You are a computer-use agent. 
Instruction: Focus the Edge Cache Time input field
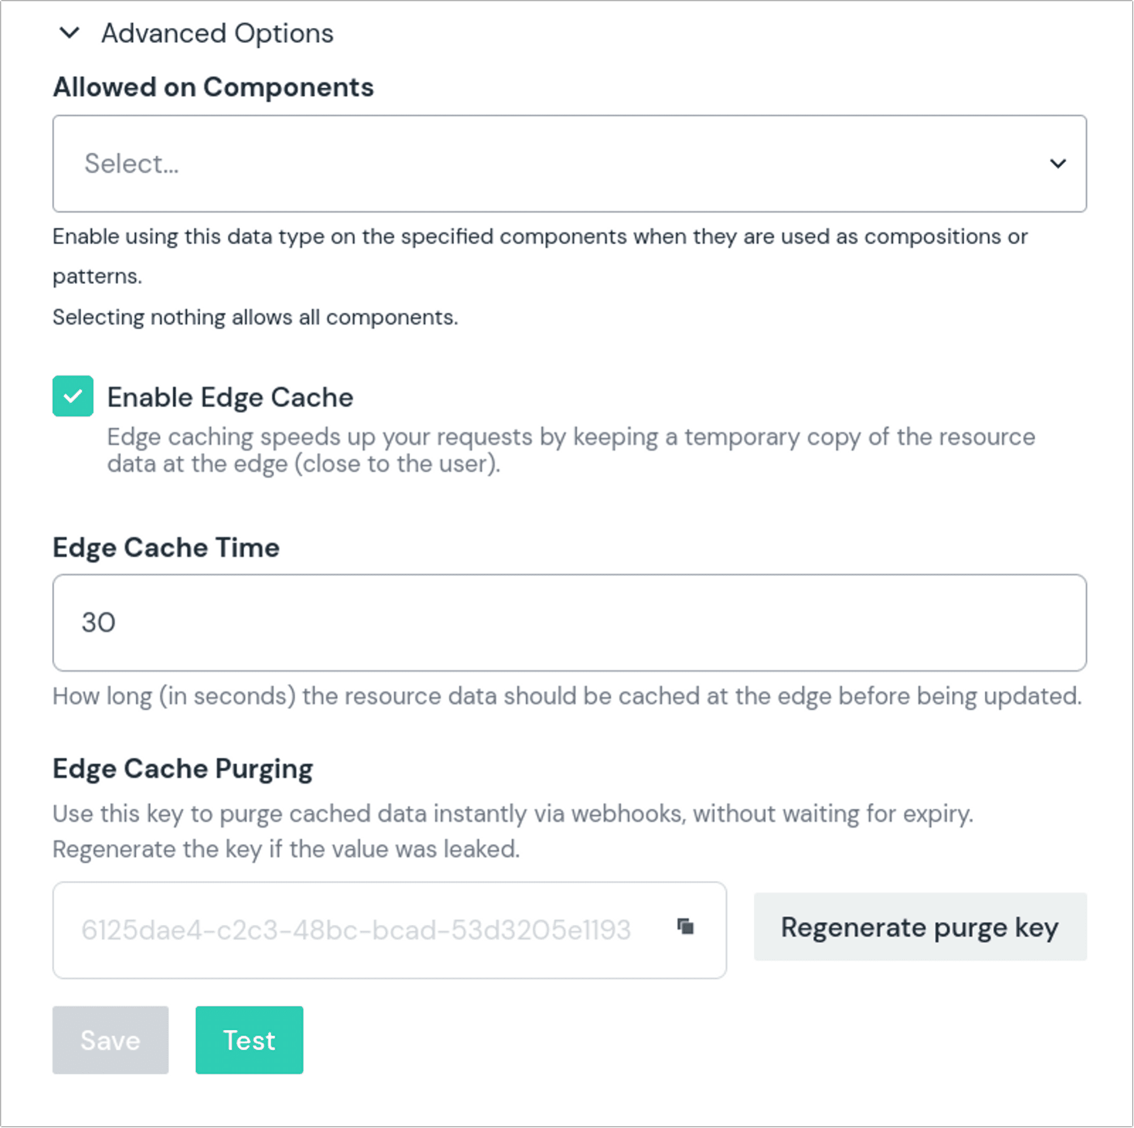click(569, 623)
